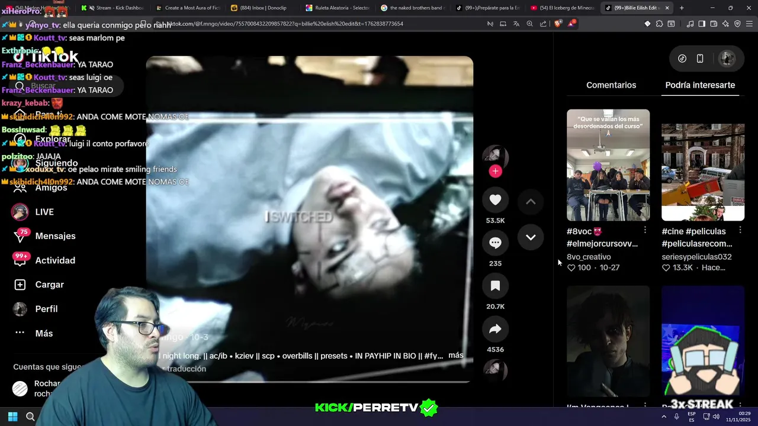Show hidden system tray icons
Viewport: 758px width, 426px height.
[x=663, y=417]
